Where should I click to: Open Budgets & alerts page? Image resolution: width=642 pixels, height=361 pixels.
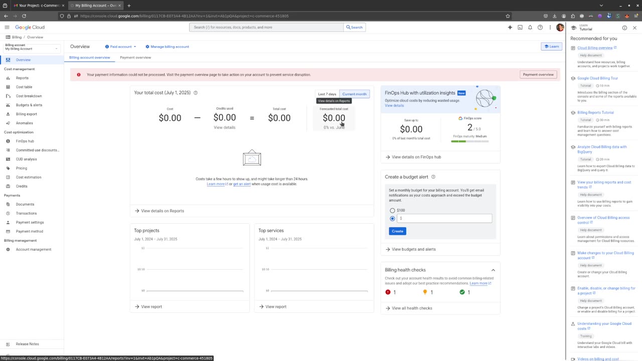[29, 105]
